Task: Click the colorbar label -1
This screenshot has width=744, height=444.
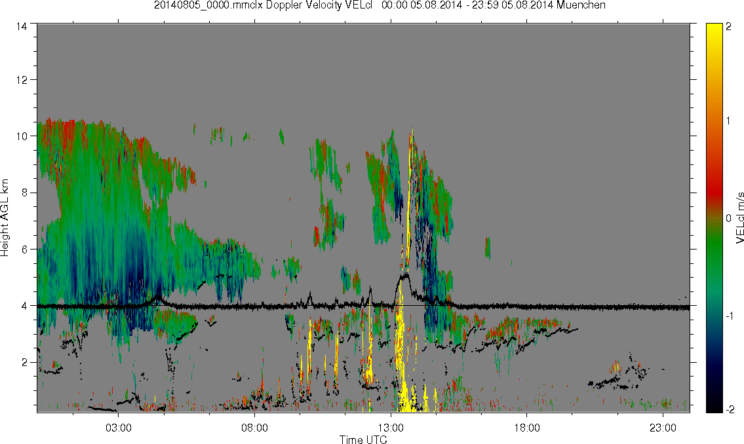Action: (729, 316)
